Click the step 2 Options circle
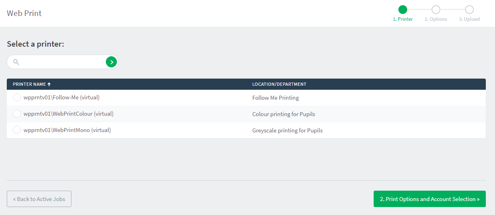This screenshot has width=495, height=215. (436, 10)
